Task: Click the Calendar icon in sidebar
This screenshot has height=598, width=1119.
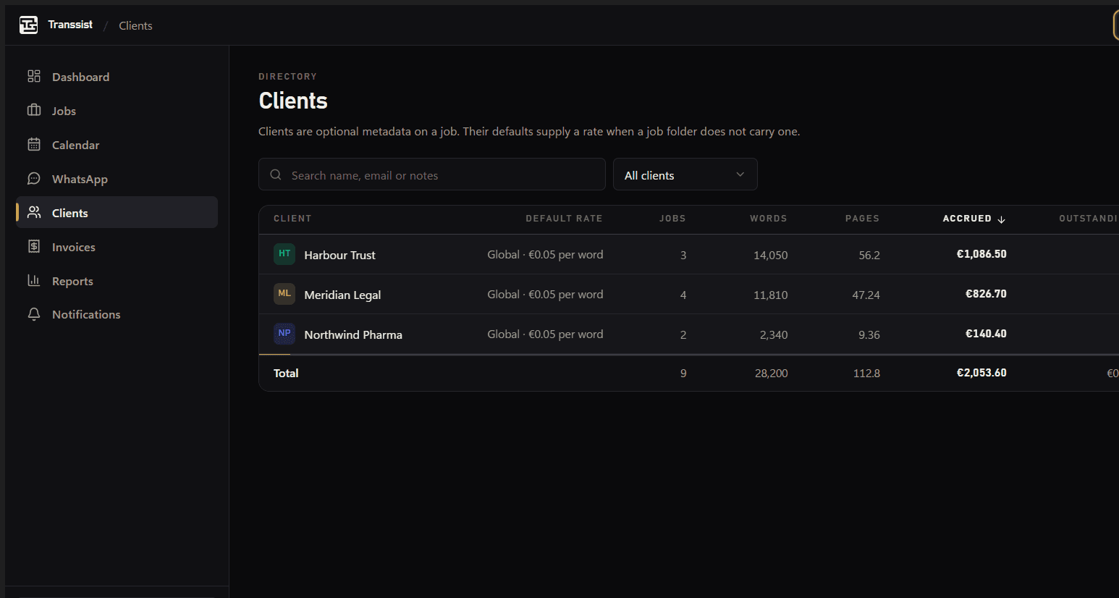Action: click(34, 144)
